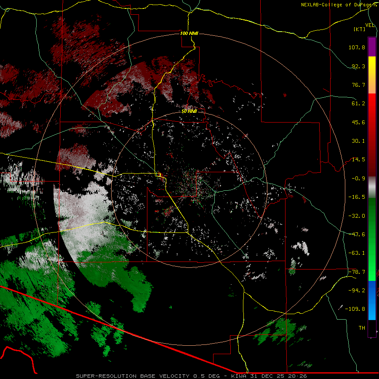Click the [KT] units label

pyautogui.click(x=360, y=29)
